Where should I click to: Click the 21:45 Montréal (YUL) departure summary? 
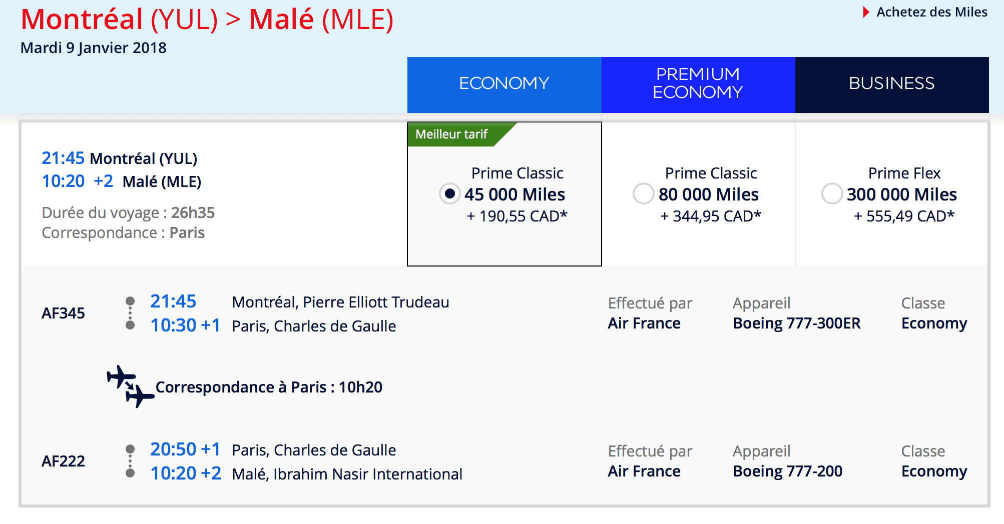pyautogui.click(x=120, y=158)
